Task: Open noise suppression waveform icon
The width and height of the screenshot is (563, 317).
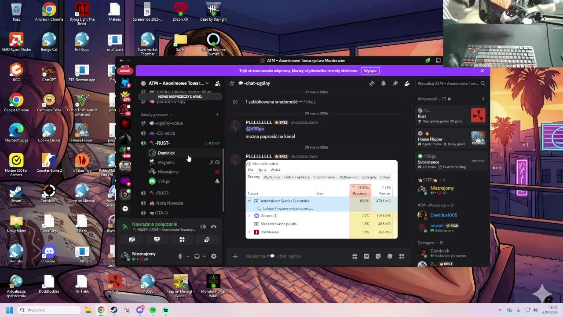Action: tap(203, 227)
